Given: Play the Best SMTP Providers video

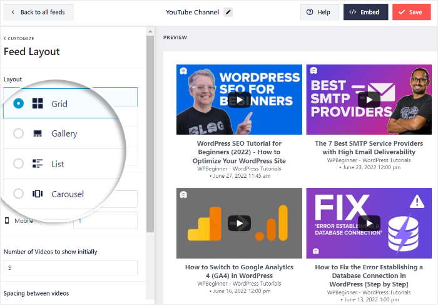Looking at the screenshot, I should click(x=369, y=100).
